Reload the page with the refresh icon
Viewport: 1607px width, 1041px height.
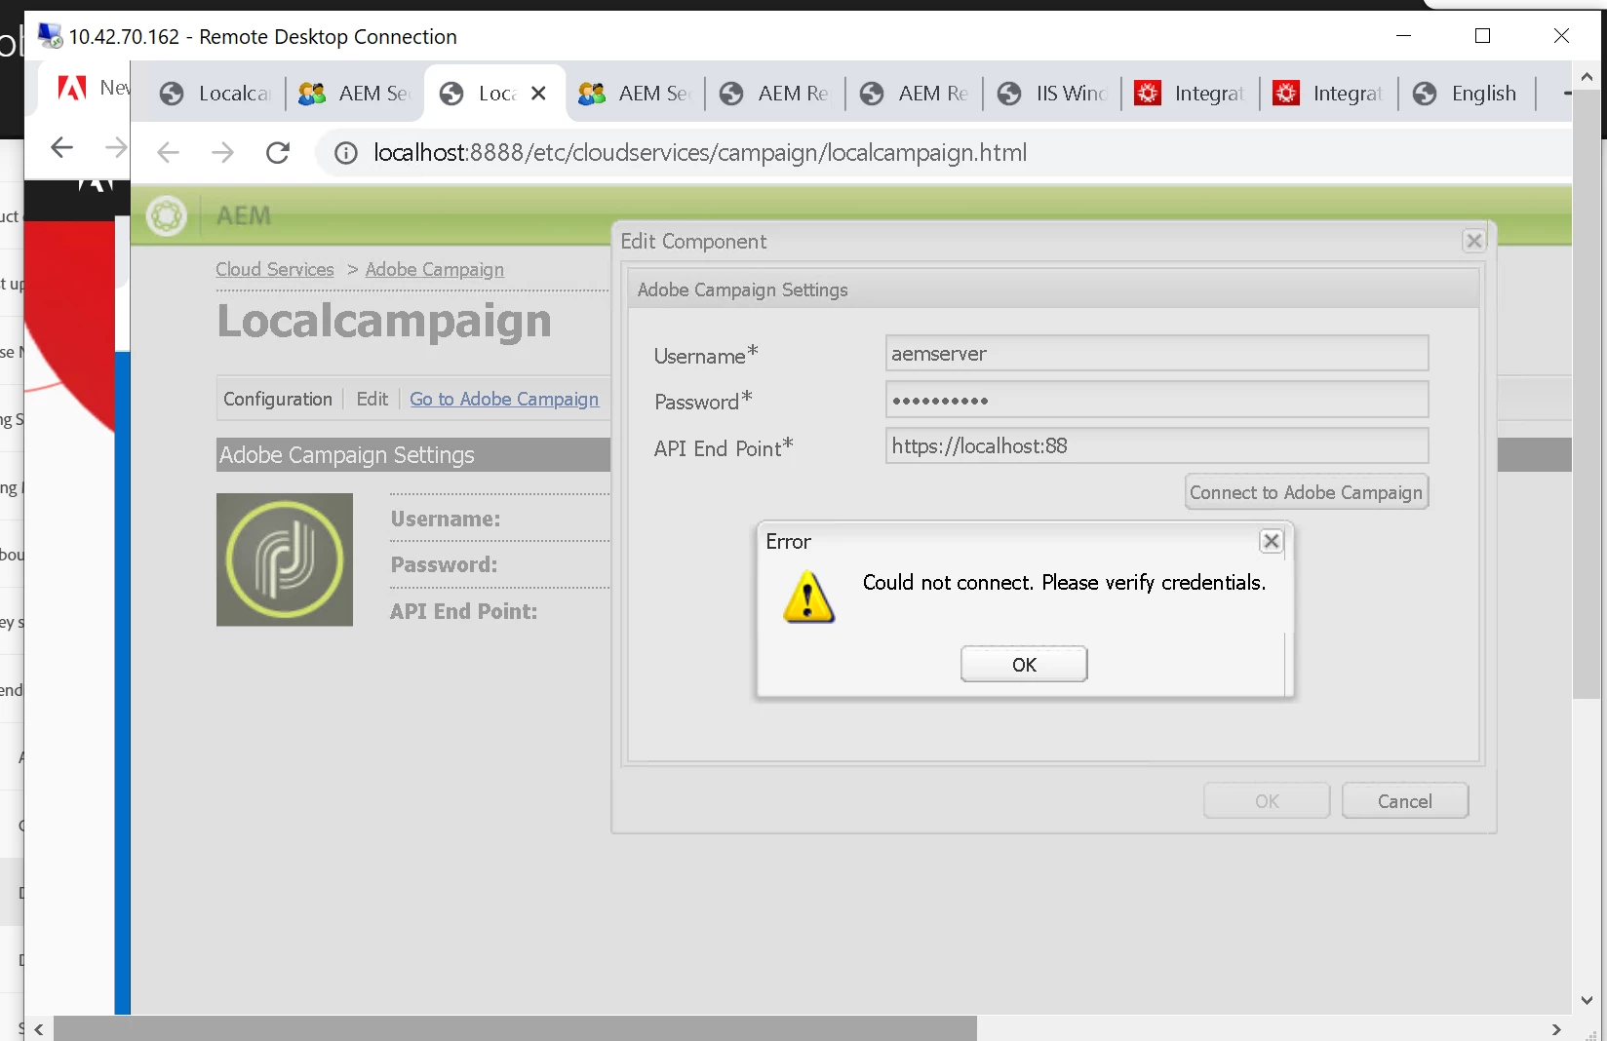[278, 152]
